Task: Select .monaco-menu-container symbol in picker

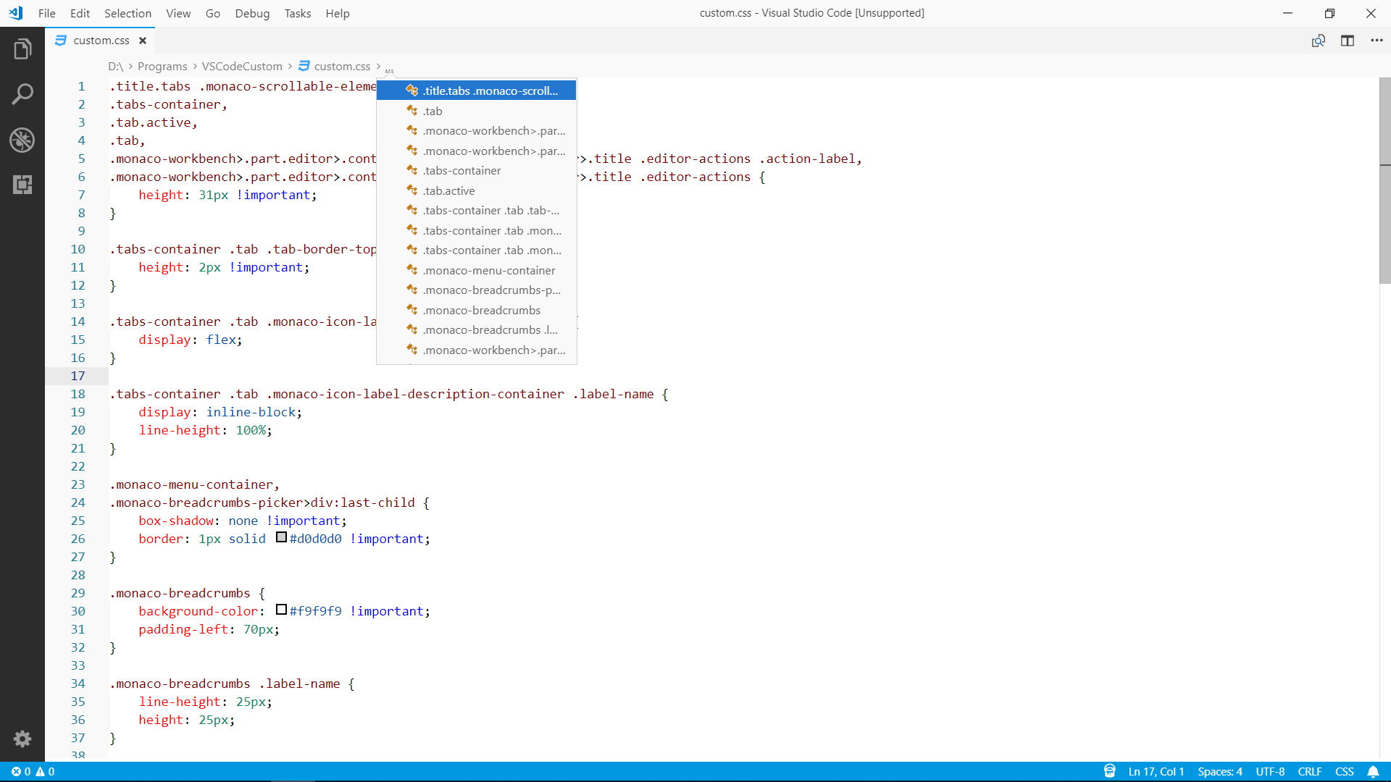Action: pos(477,270)
